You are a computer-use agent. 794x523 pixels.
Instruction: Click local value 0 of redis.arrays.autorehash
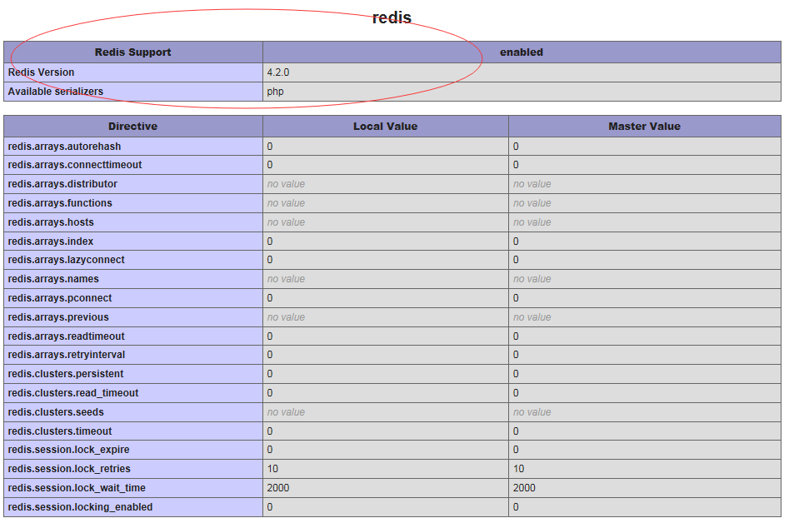point(270,147)
